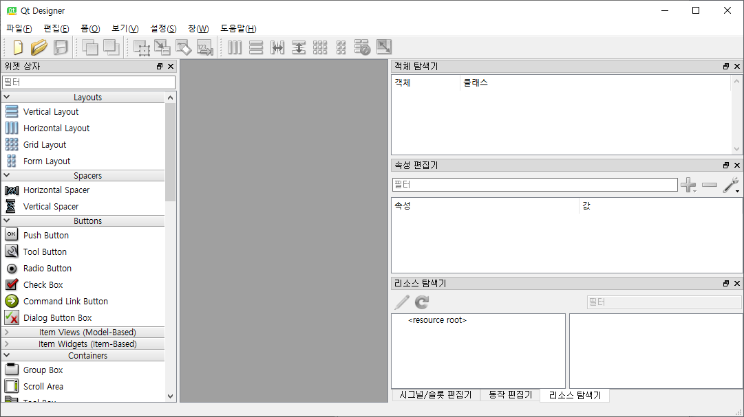Apply the Lay Out Vertically toolbar icon
Image resolution: width=744 pixels, height=417 pixels.
coord(256,47)
